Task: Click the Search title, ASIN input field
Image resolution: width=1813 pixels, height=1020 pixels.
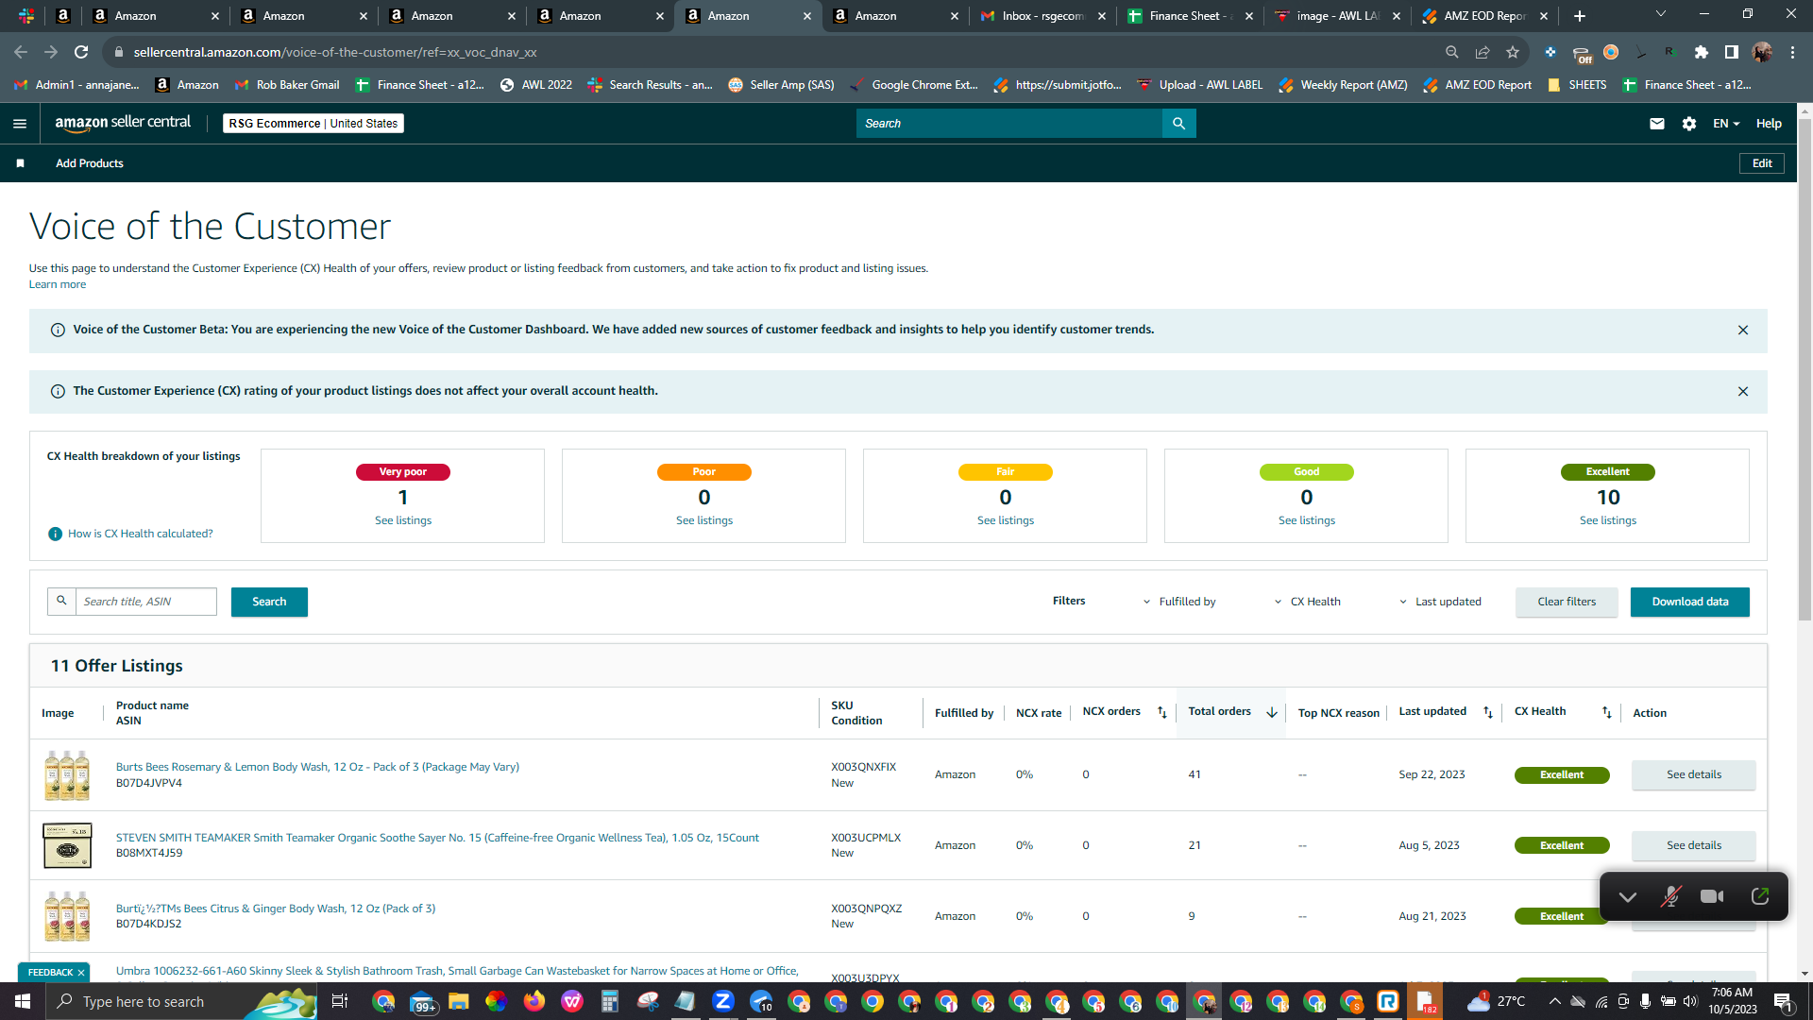Action: tap(145, 602)
